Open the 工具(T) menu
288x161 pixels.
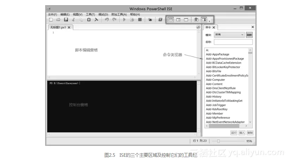click(90, 14)
